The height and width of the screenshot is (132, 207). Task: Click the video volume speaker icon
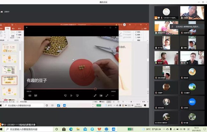pos(30,95)
